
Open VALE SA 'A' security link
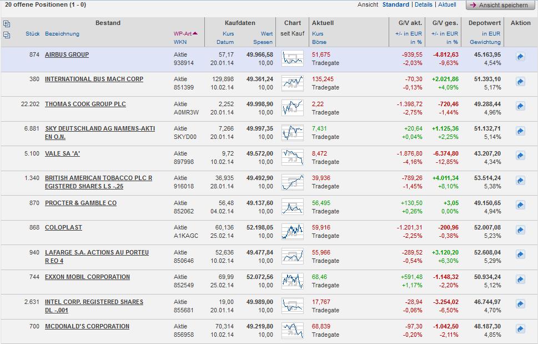point(62,153)
